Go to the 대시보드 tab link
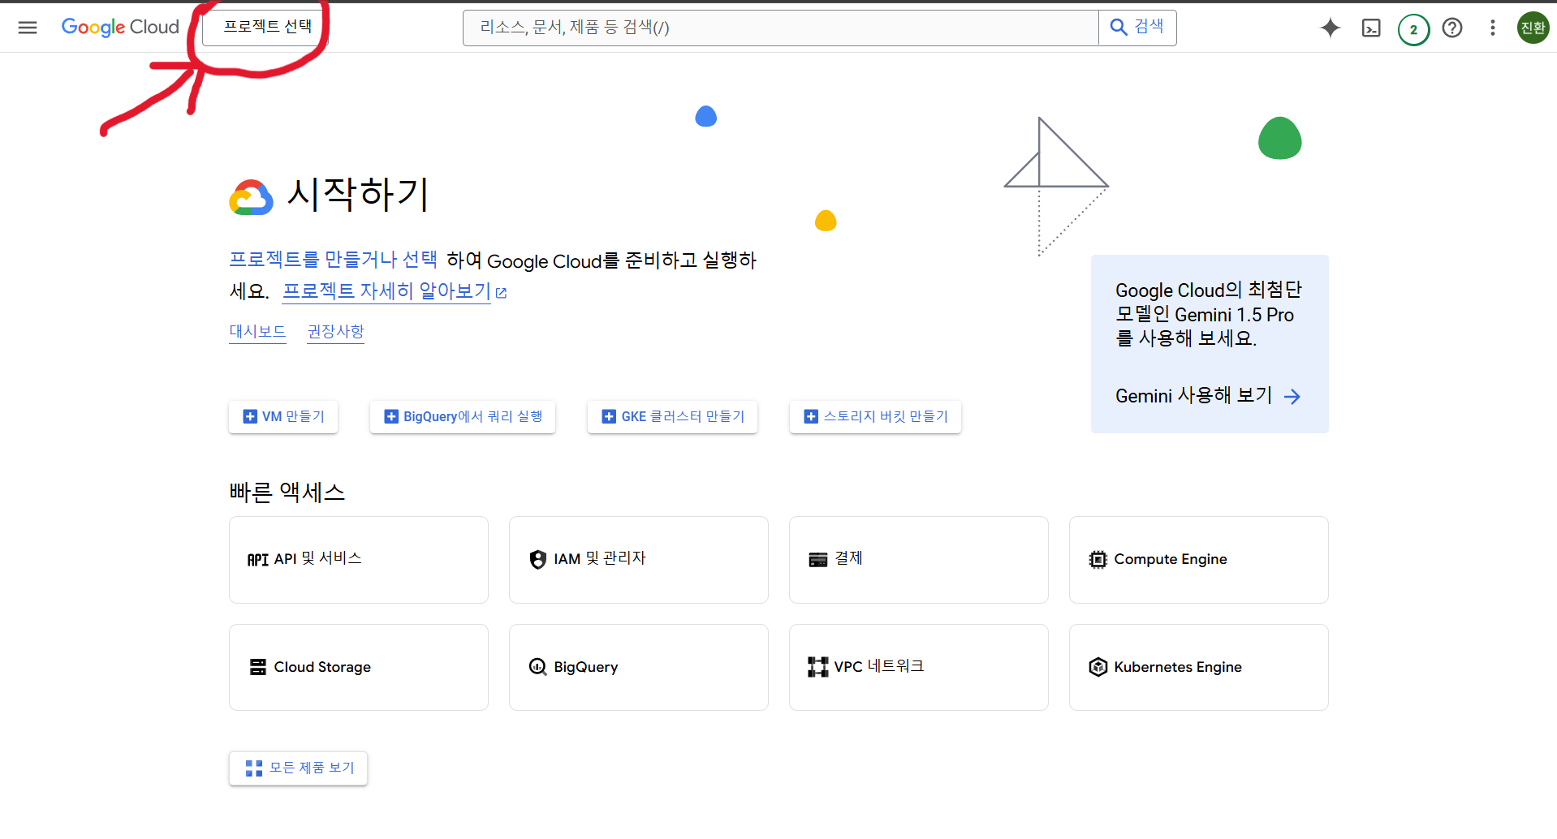 (x=257, y=332)
